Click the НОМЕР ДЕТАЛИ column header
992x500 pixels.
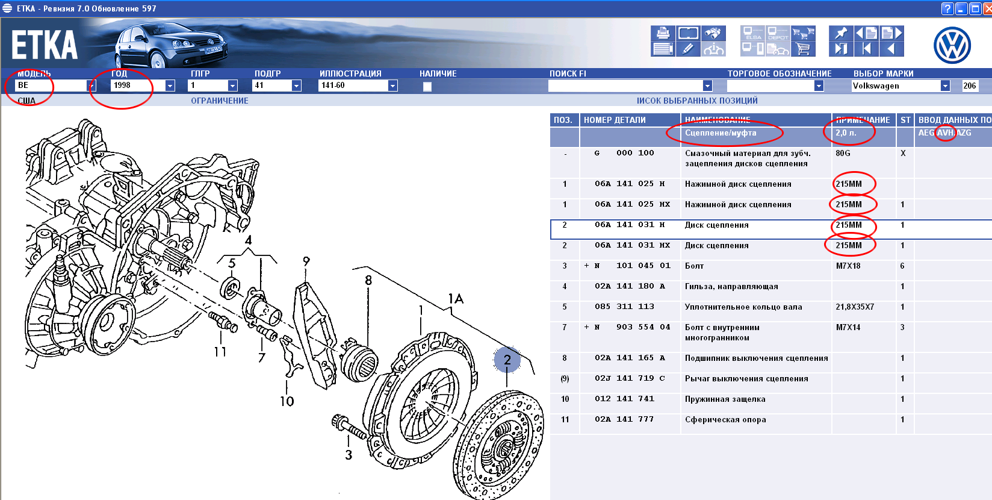tap(630, 120)
